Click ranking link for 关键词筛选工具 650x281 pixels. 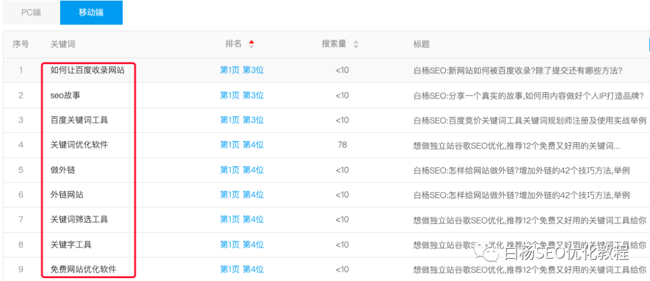click(x=241, y=220)
